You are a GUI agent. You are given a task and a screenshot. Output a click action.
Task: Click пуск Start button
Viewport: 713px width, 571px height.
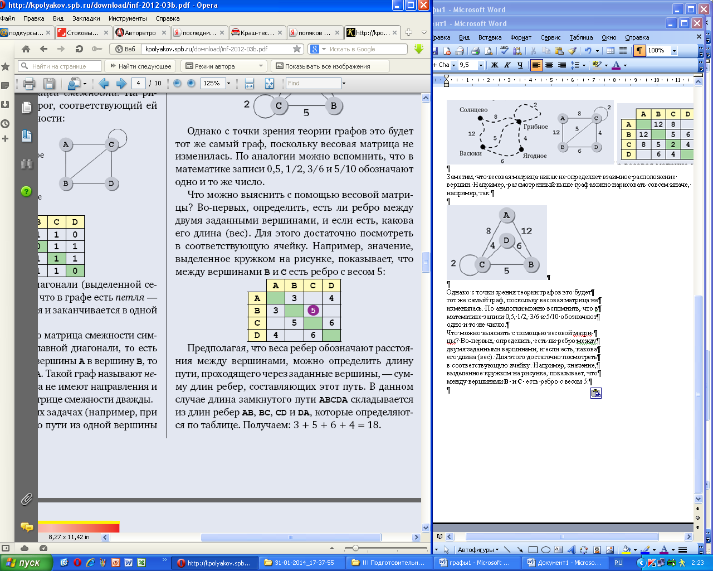pyautogui.click(x=25, y=563)
